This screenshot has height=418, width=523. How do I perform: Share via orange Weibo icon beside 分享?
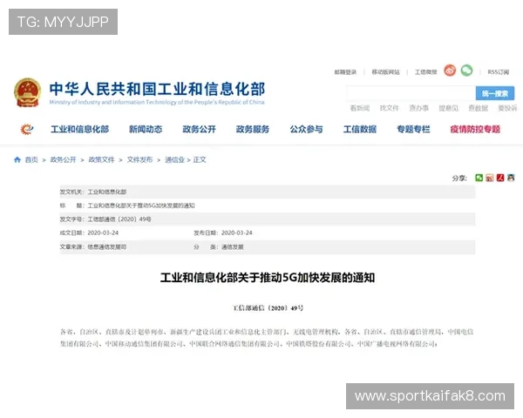coord(489,178)
